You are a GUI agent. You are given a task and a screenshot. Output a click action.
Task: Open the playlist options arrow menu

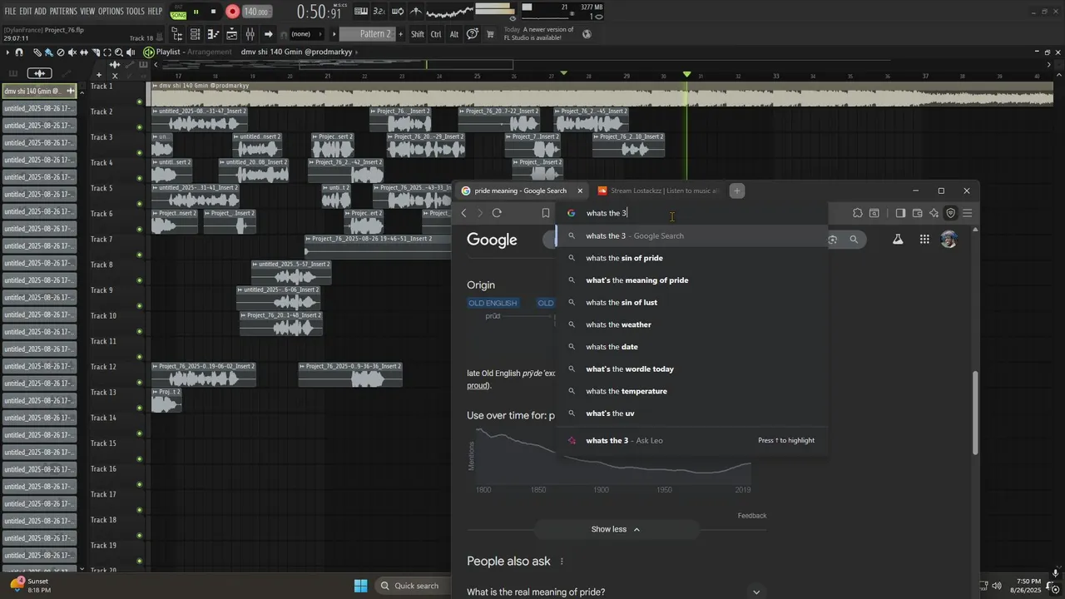coord(7,52)
